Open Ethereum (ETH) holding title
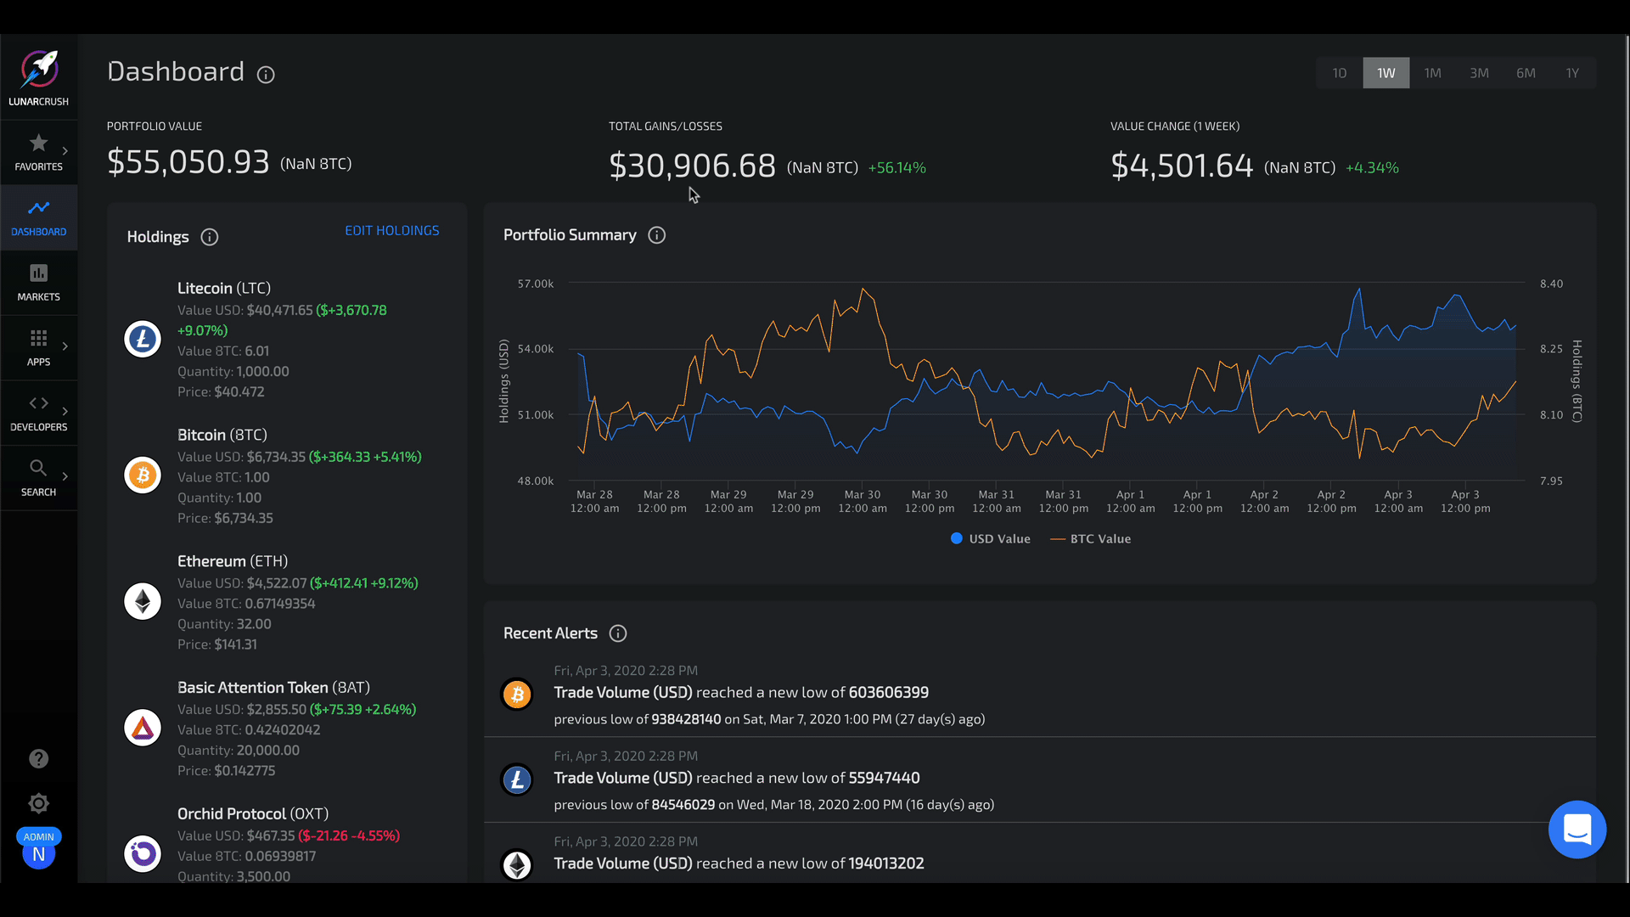The width and height of the screenshot is (1630, 917). pyautogui.click(x=233, y=561)
